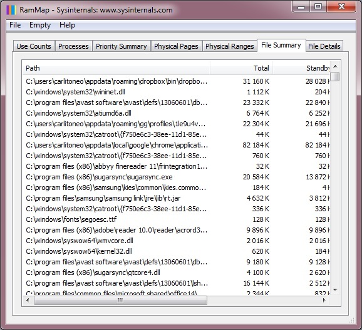This screenshot has width=362, height=330.
Task: Click the 2 016 K total value
Action: point(258,241)
